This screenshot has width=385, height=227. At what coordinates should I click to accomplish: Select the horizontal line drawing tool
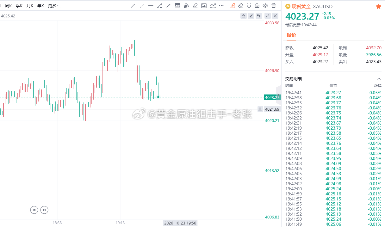click(151, 5)
